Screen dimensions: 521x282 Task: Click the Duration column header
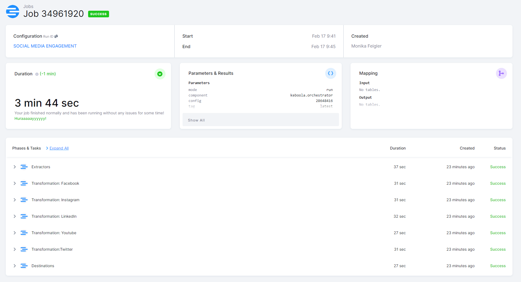click(x=398, y=148)
